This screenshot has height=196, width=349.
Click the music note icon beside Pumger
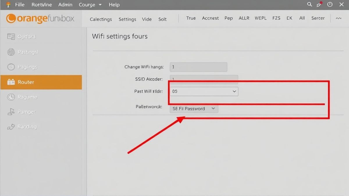pos(11,112)
